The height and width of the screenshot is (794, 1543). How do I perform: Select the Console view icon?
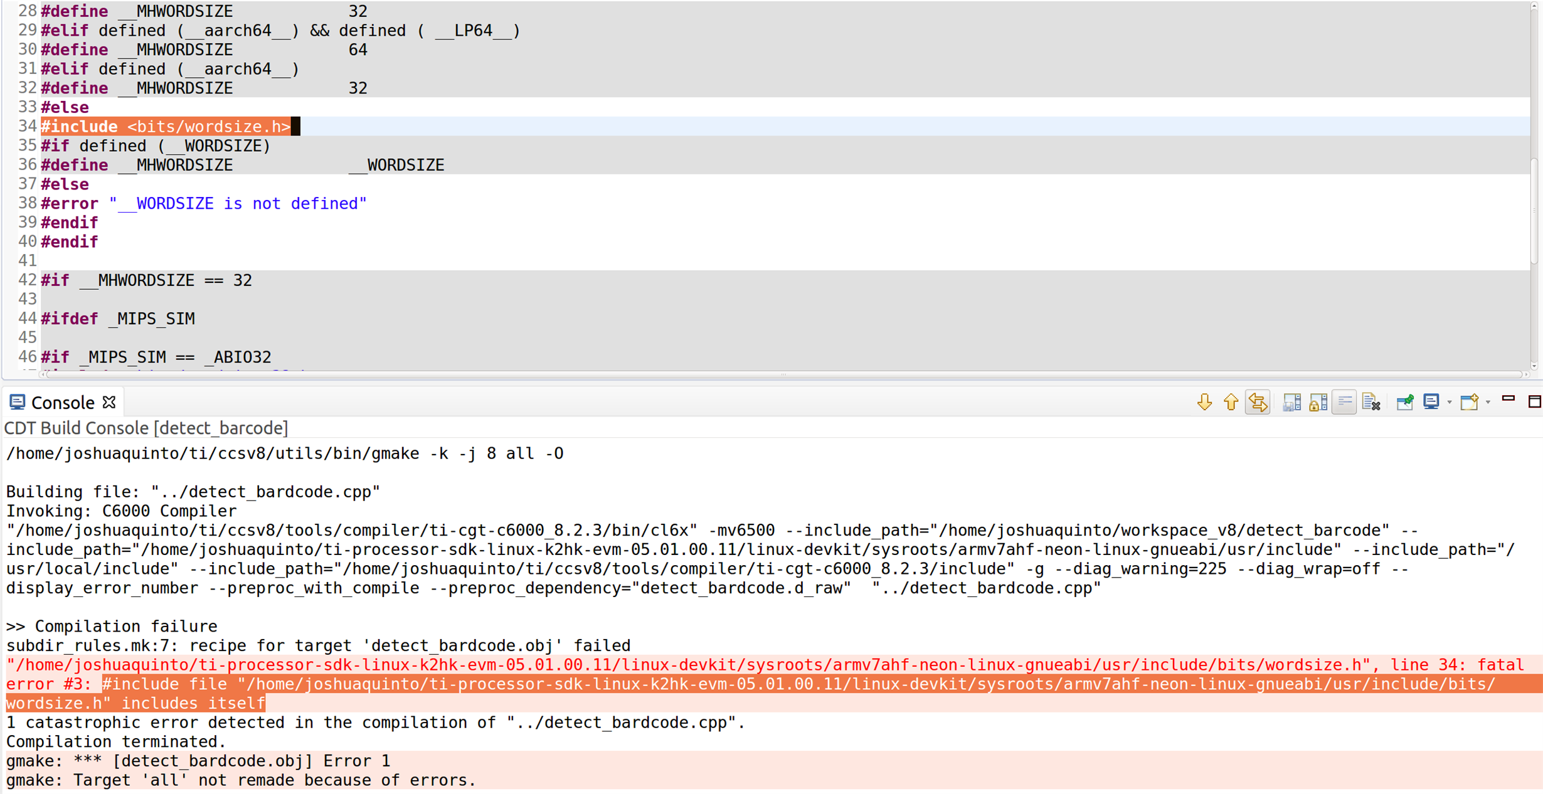pyautogui.click(x=18, y=402)
